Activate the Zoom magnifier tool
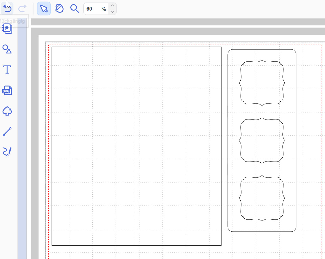Viewport: 325px width, 259px height. [74, 9]
